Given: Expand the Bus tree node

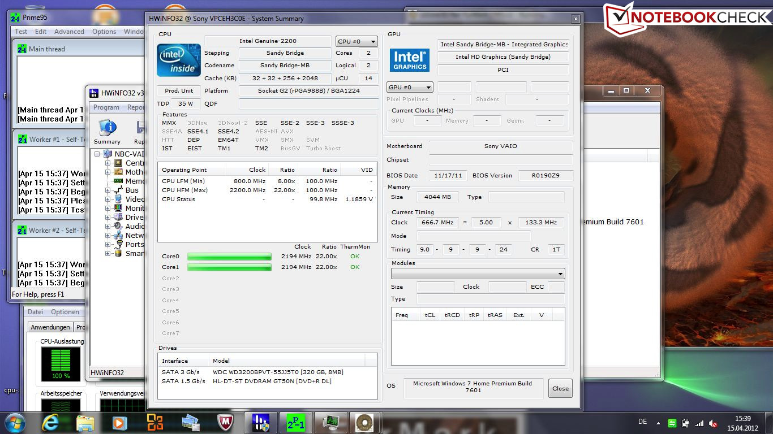Looking at the screenshot, I should (x=108, y=190).
